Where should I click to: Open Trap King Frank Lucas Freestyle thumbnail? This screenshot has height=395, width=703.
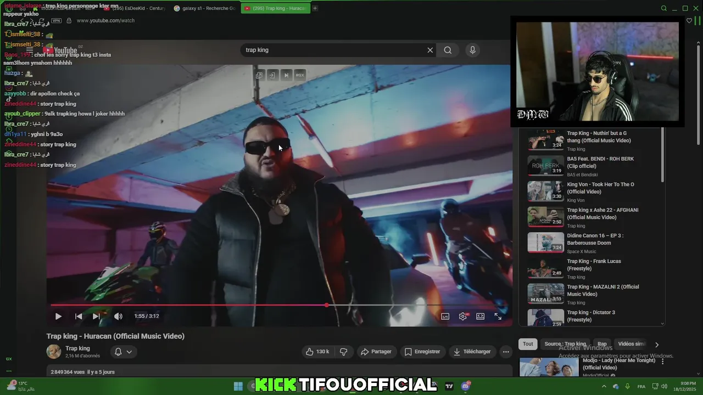coord(546,268)
